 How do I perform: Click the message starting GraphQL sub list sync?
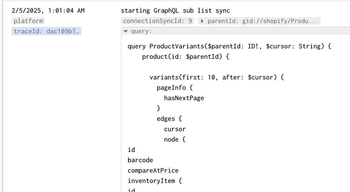tap(176, 11)
